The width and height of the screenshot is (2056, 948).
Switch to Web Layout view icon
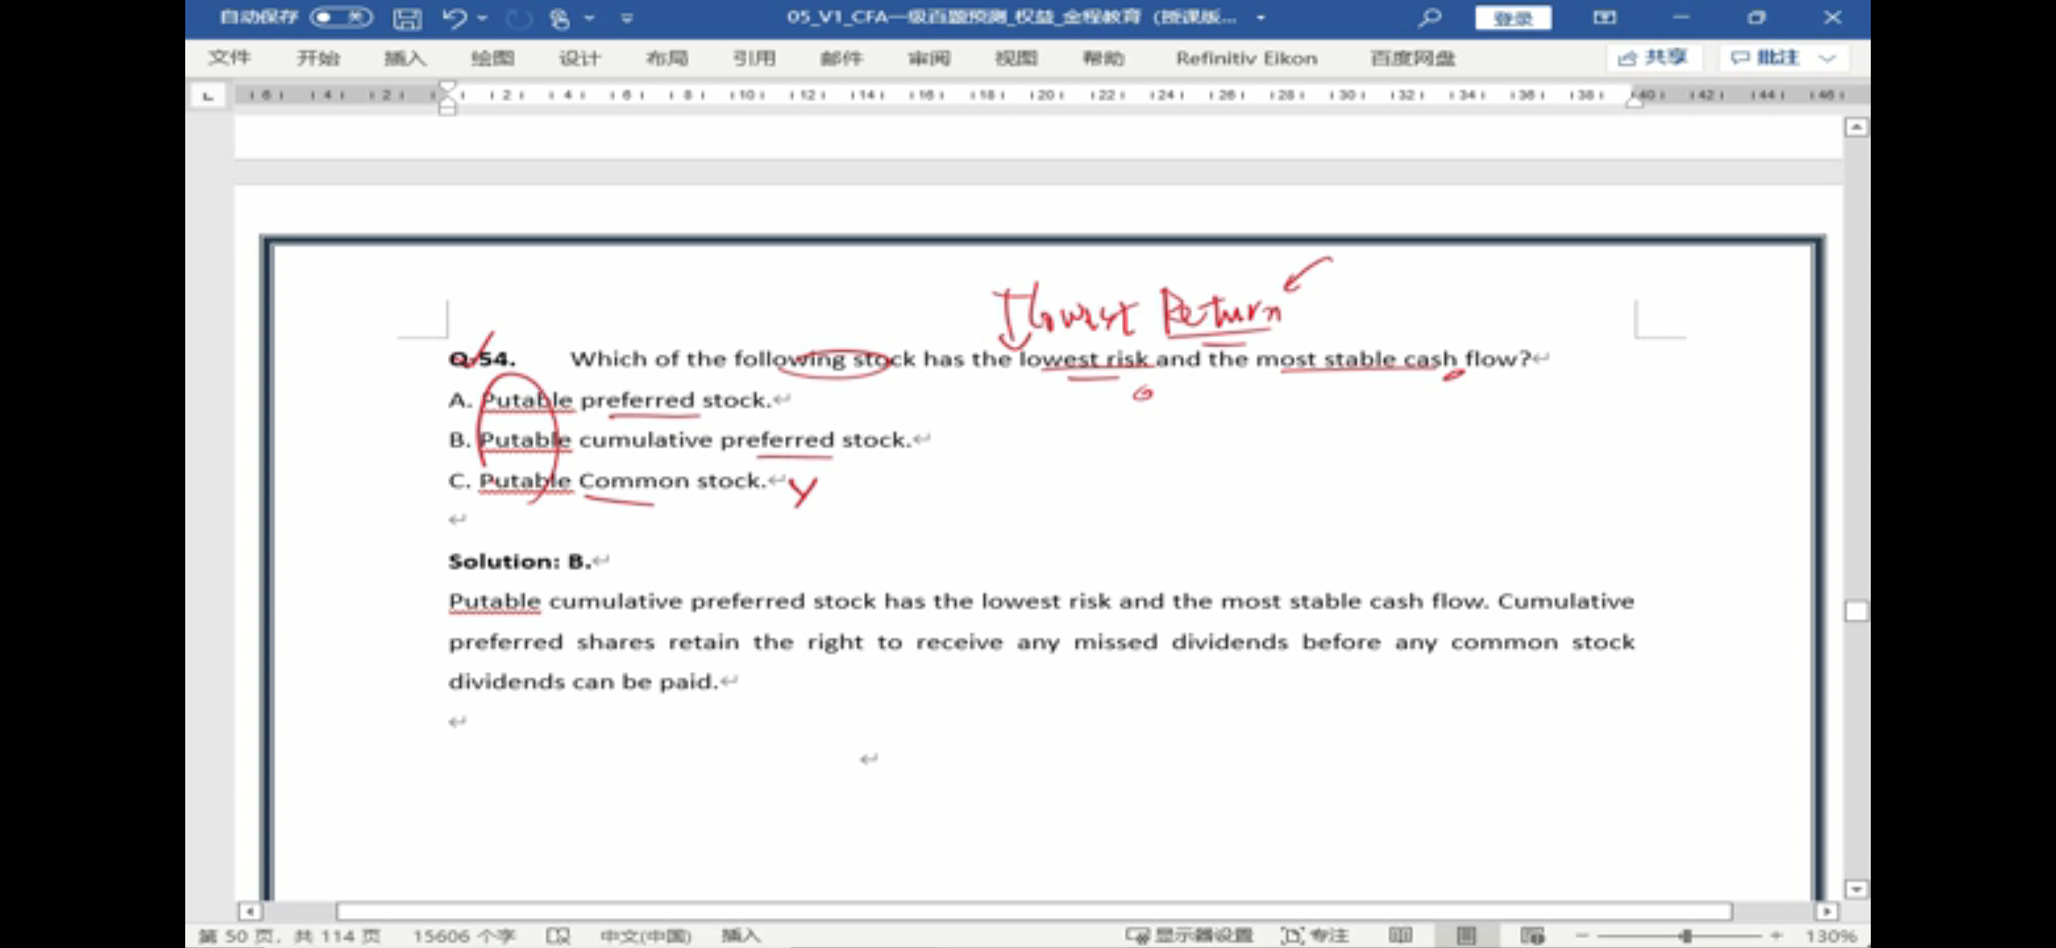1532,936
